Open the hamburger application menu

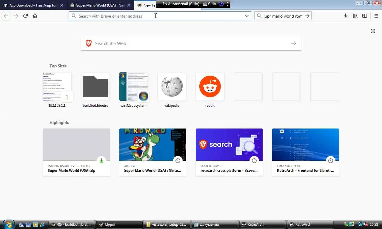376,16
